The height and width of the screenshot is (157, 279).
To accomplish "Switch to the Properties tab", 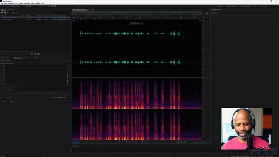I will click(36, 58).
